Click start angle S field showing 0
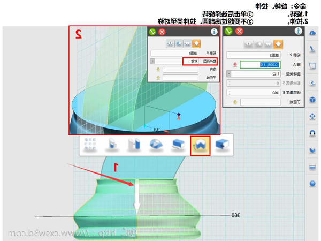The width and height of the screenshot is (321, 241). [254, 83]
